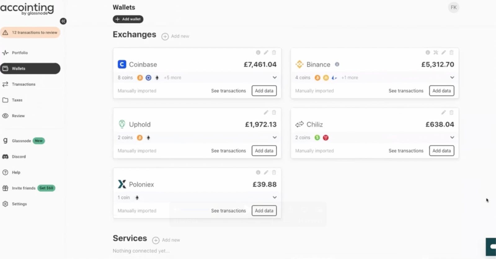Expand the Coinbase coins list chevron

click(275, 77)
